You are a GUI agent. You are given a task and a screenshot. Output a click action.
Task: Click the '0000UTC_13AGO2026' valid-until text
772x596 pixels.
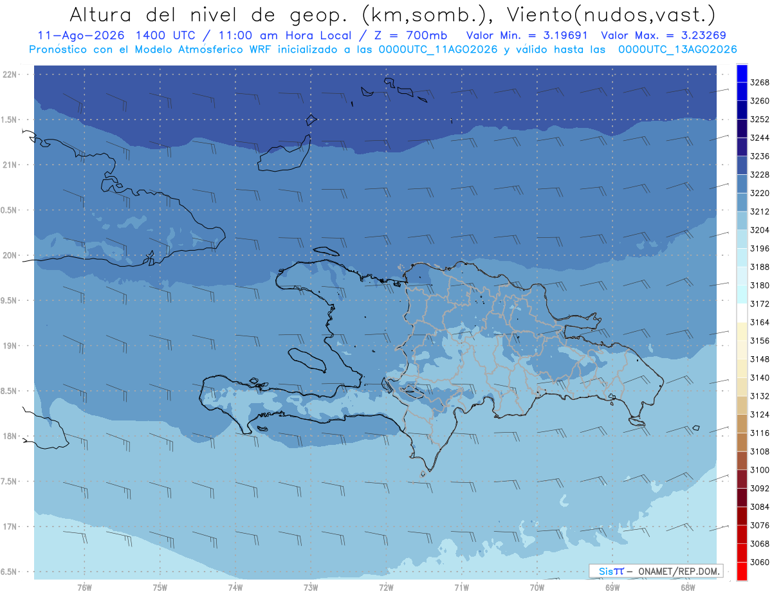pos(677,50)
